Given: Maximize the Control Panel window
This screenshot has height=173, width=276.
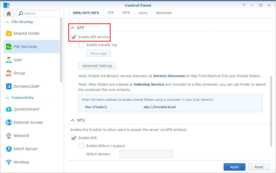Looking at the screenshot, I should pyautogui.click(x=261, y=5).
